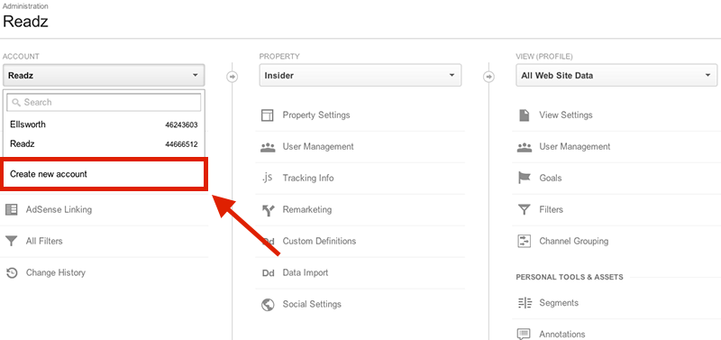This screenshot has width=721, height=340.
Task: Open Segments under Personal Tools
Action: click(x=559, y=303)
